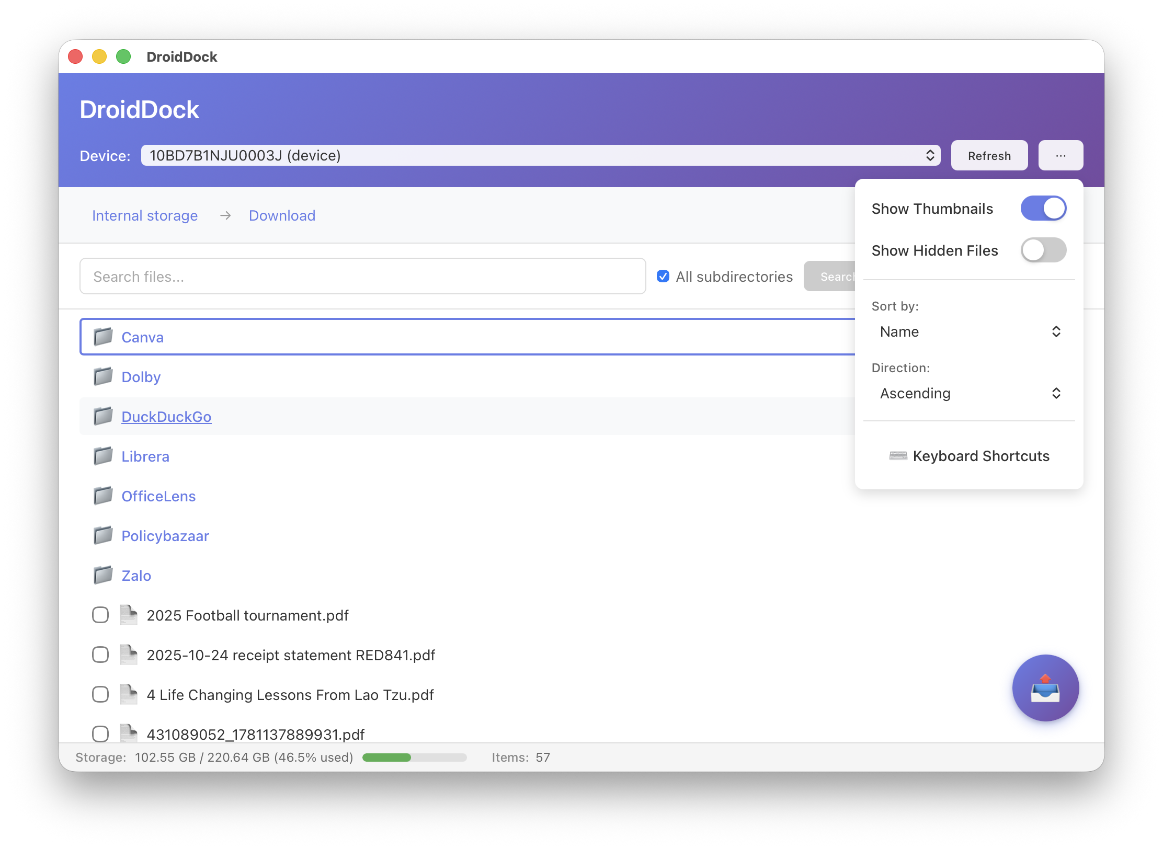This screenshot has width=1163, height=849.
Task: Click the Dolby folder icon
Action: point(103,376)
